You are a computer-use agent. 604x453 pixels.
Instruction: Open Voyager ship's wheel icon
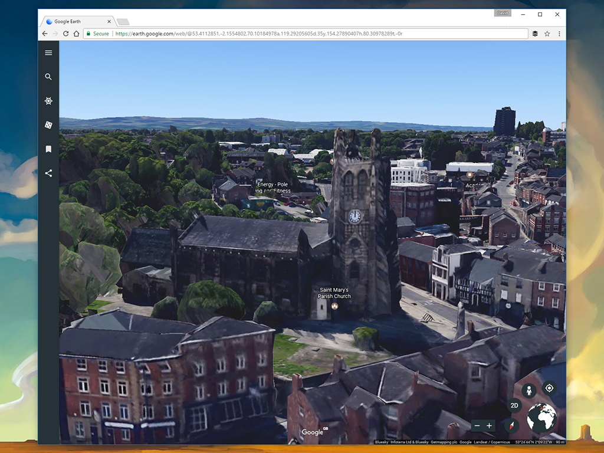(48, 101)
